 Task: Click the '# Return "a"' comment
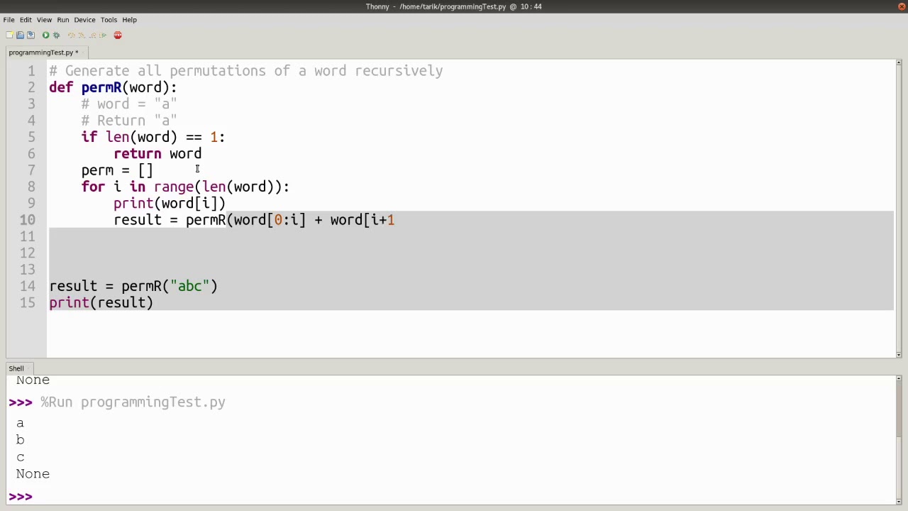(x=129, y=121)
